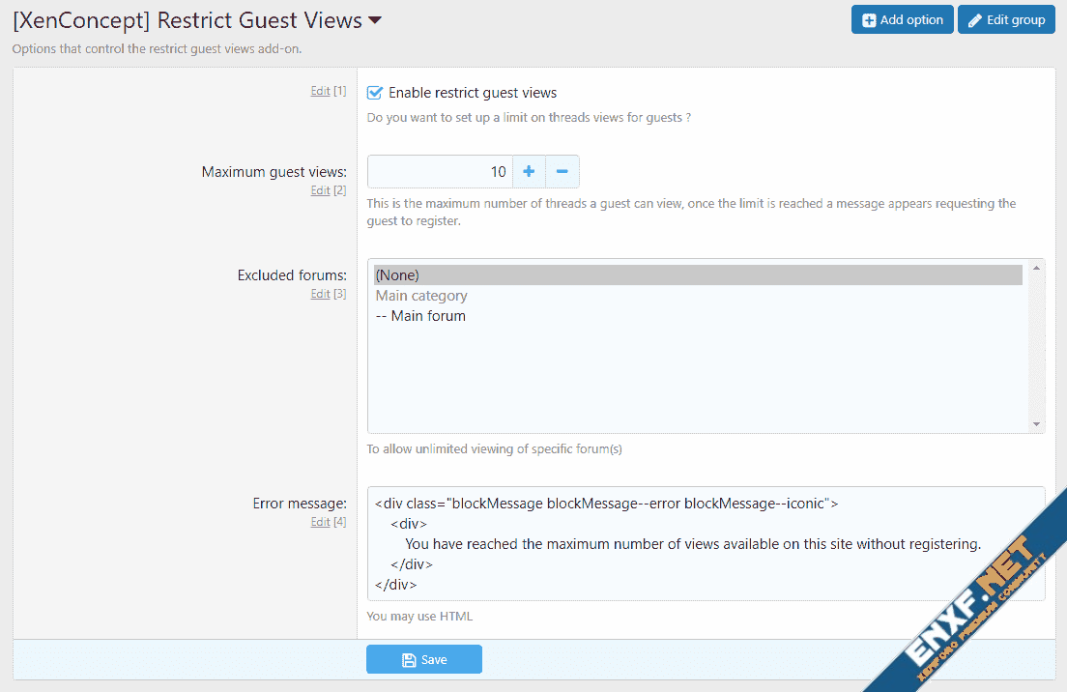Open the Restrict Guest Views title dropdown arrow
1067x692 pixels.
click(x=375, y=20)
